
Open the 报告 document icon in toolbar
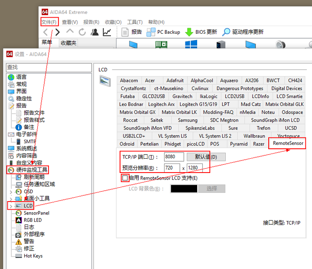pos(125,32)
